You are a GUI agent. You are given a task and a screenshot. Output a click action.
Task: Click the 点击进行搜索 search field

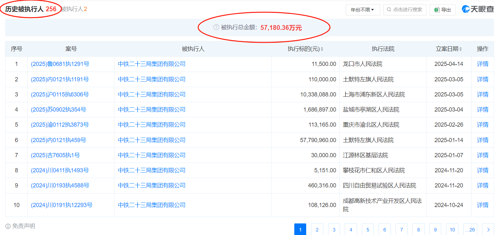click(x=405, y=10)
